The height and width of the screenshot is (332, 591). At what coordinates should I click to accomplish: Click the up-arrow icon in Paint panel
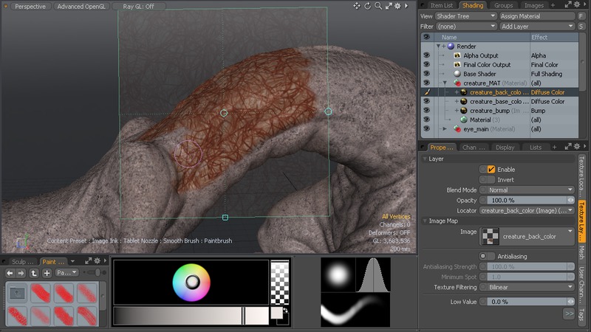pos(34,273)
